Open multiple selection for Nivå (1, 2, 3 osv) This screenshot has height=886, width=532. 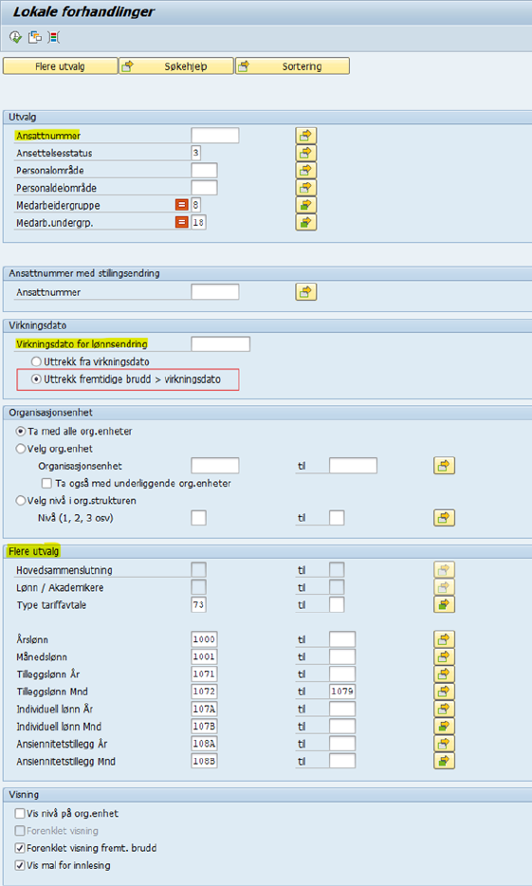(444, 518)
